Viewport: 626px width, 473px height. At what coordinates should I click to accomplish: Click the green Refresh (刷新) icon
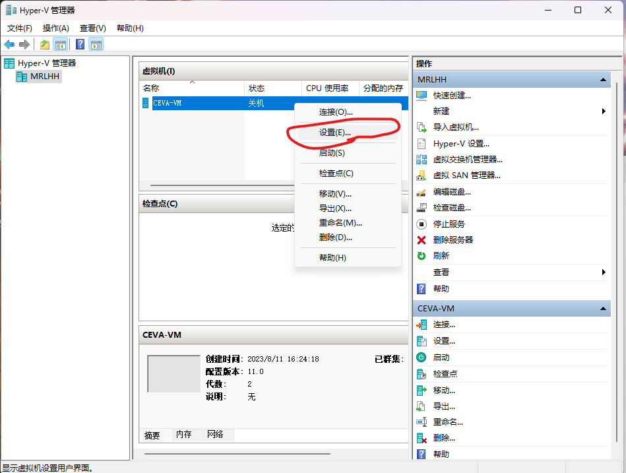click(x=422, y=255)
